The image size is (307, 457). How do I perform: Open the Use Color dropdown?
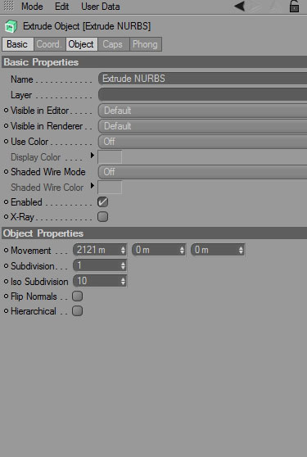[x=202, y=142]
